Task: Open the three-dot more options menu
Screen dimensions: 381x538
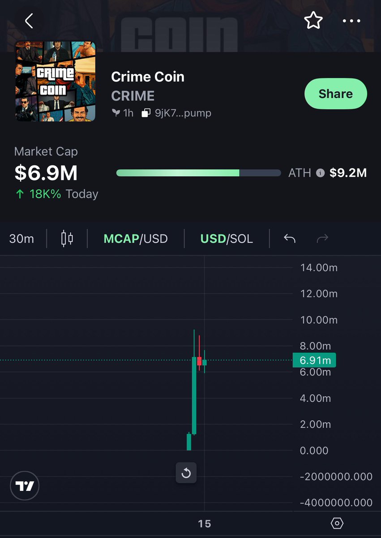Action: tap(351, 21)
